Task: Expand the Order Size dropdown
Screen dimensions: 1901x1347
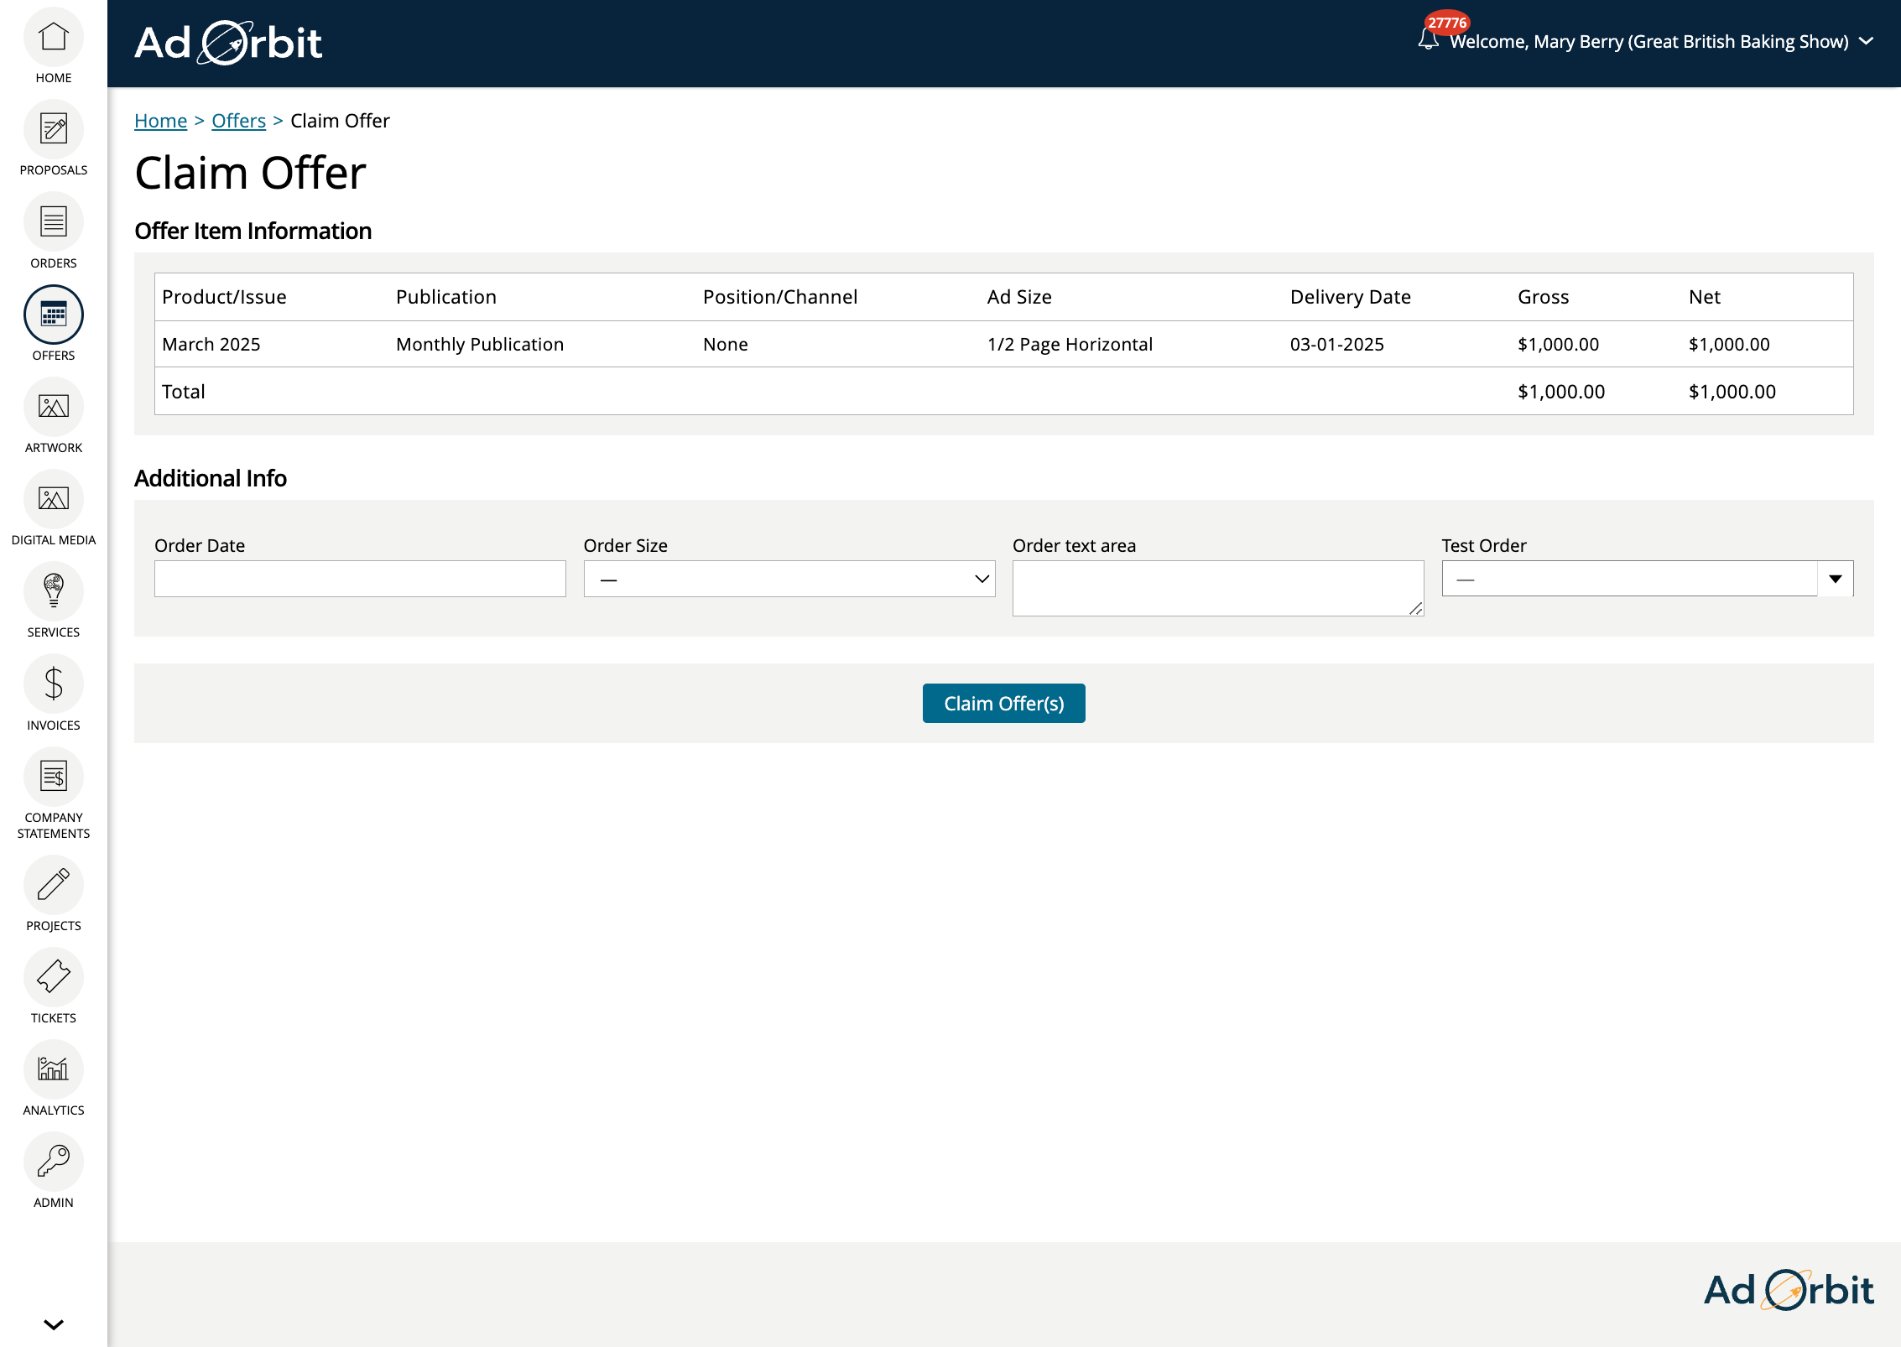Action: pos(789,579)
